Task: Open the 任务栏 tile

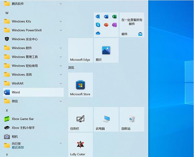Action: coord(80,119)
